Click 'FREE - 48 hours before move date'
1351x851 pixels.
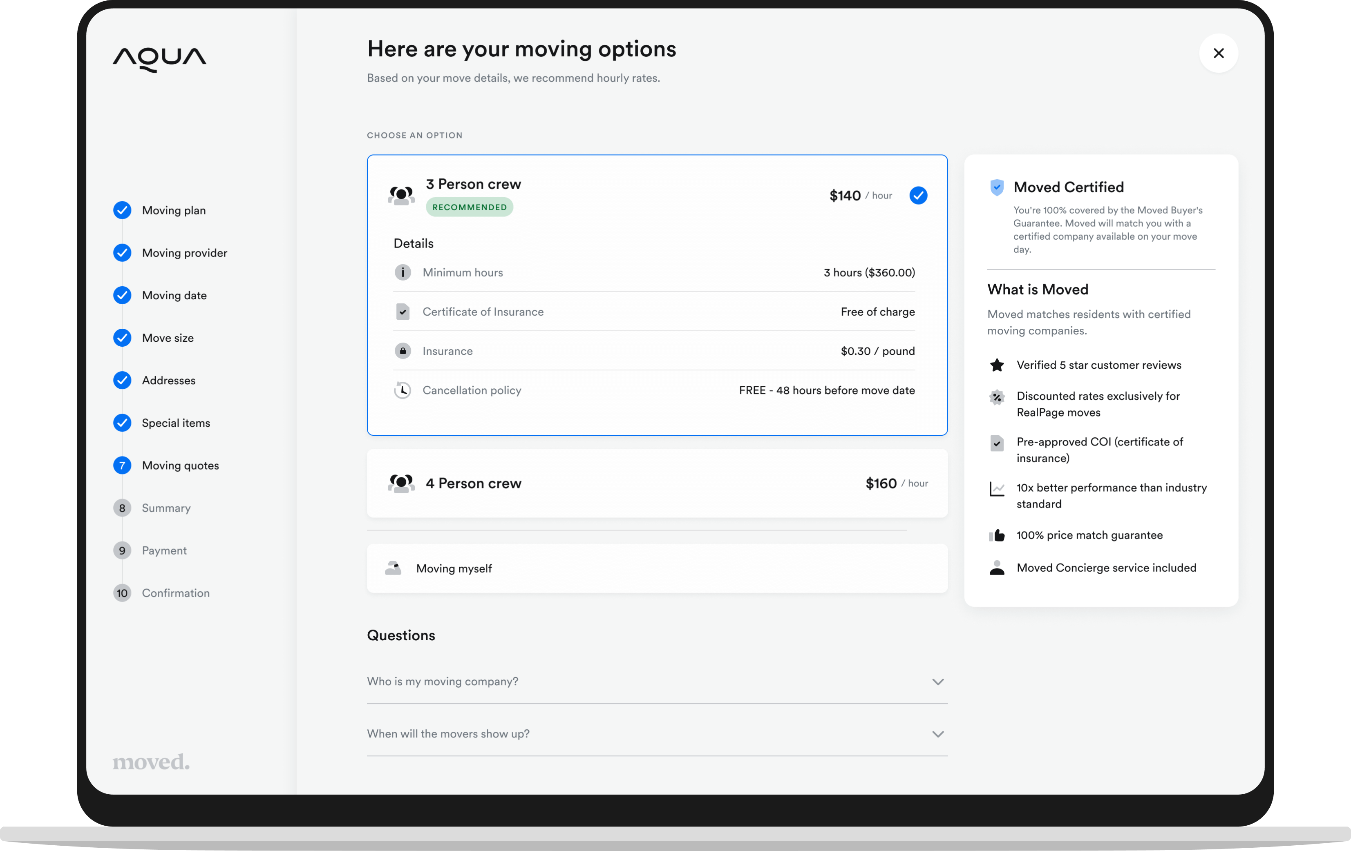[x=827, y=390]
